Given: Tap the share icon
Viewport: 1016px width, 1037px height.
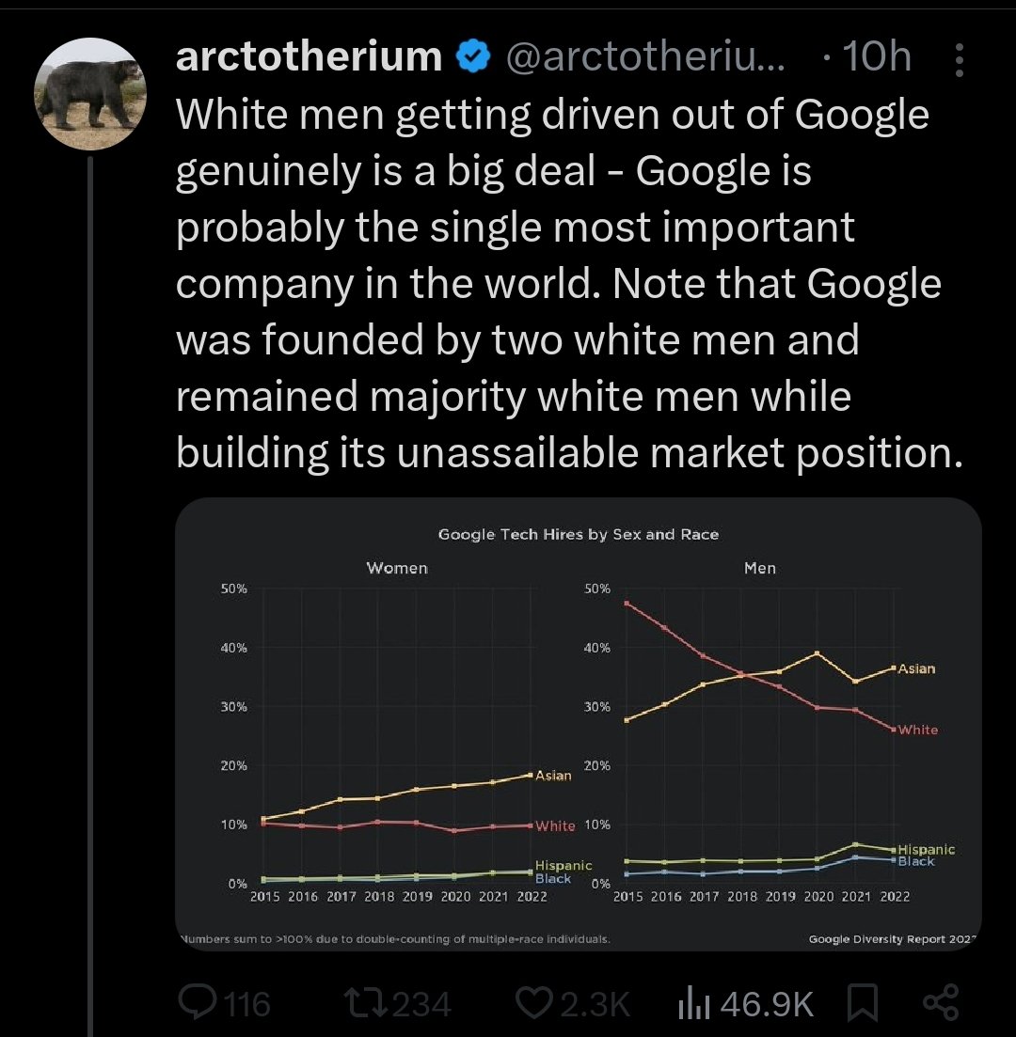Looking at the screenshot, I should pos(941,1002).
